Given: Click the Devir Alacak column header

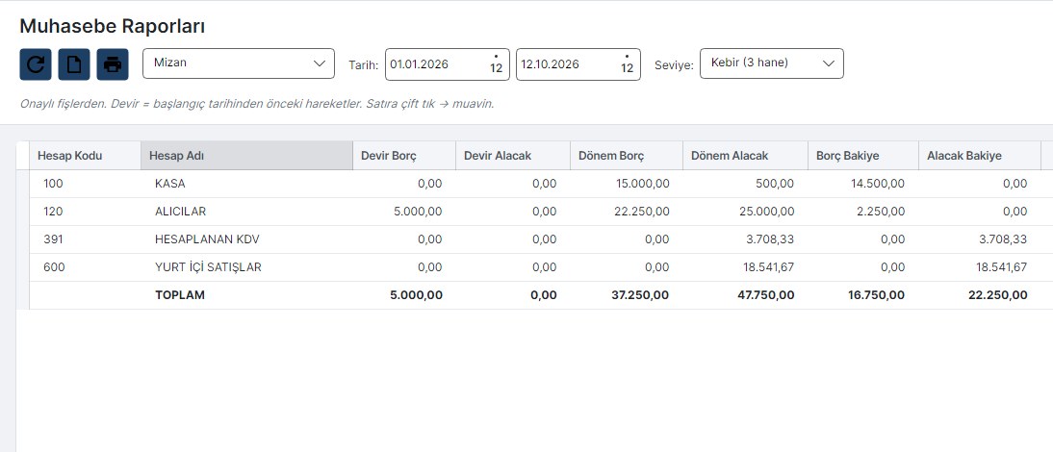Looking at the screenshot, I should point(512,156).
